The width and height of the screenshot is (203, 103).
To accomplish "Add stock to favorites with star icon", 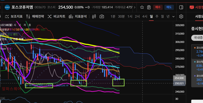I will [x=142, y=7].
